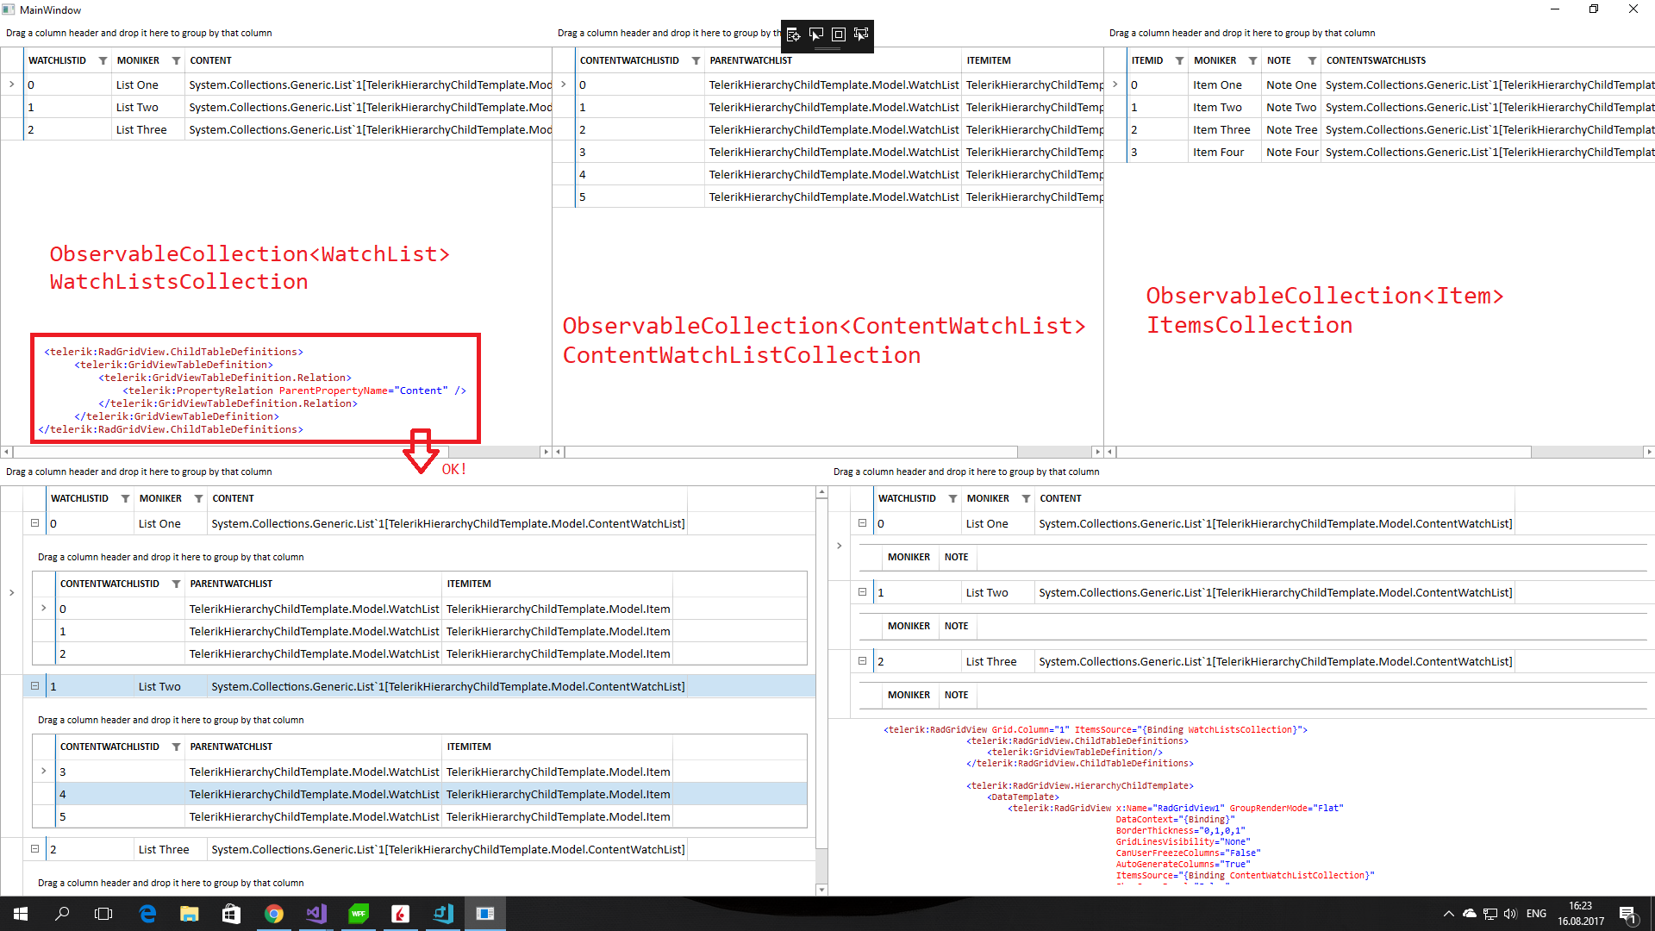This screenshot has width=1655, height=931.
Task: Collapse List Three row in bottom-right grid
Action: click(x=862, y=661)
